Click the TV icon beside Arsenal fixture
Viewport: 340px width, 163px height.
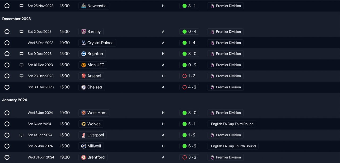[22, 76]
